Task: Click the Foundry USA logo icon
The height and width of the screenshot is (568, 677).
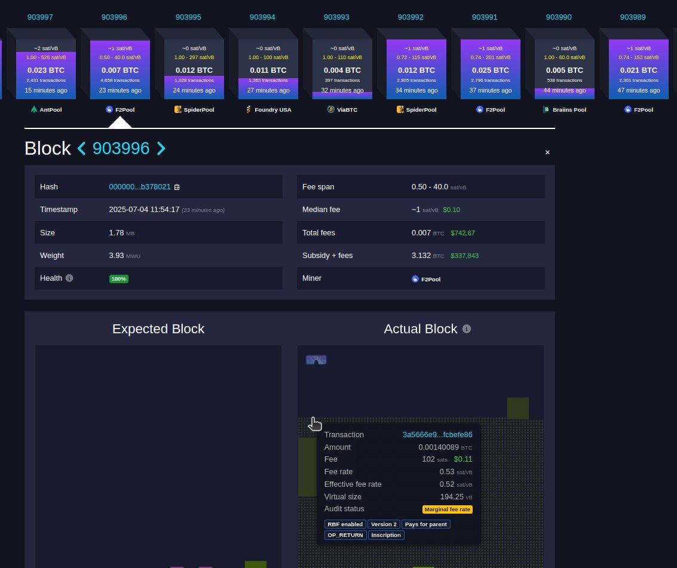Action: (249, 110)
